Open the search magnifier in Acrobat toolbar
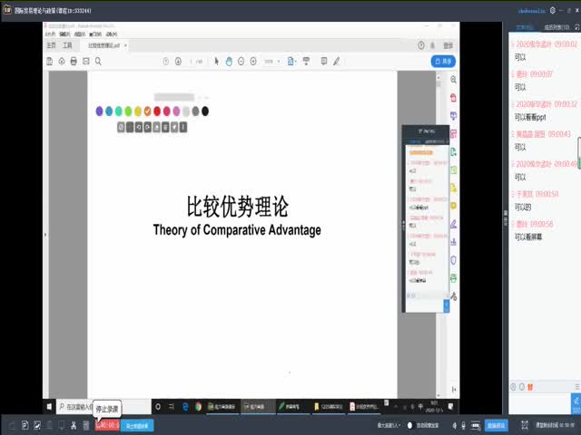 click(x=98, y=62)
